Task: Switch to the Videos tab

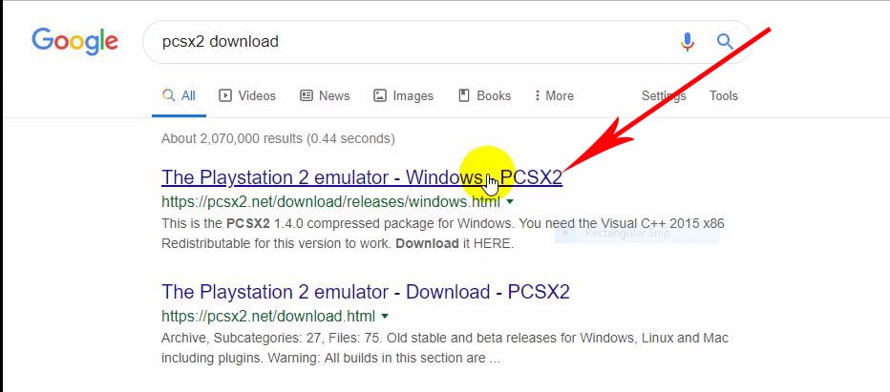Action: click(247, 96)
